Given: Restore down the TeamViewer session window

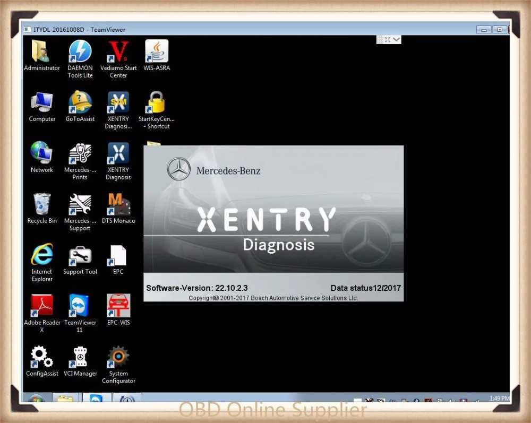Looking at the screenshot, I should 500,30.
